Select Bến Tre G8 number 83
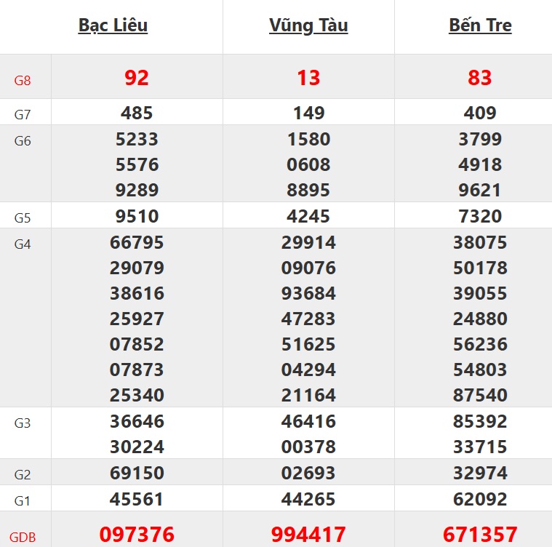Viewport: 552px width, 547px height. pos(480,78)
